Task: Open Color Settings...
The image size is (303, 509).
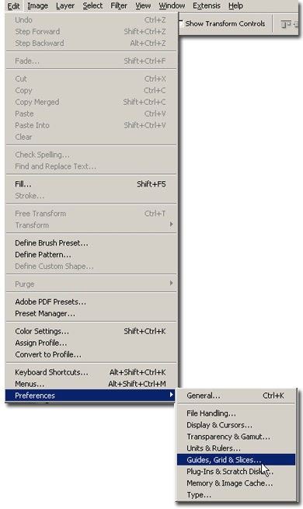Action: 91,331
